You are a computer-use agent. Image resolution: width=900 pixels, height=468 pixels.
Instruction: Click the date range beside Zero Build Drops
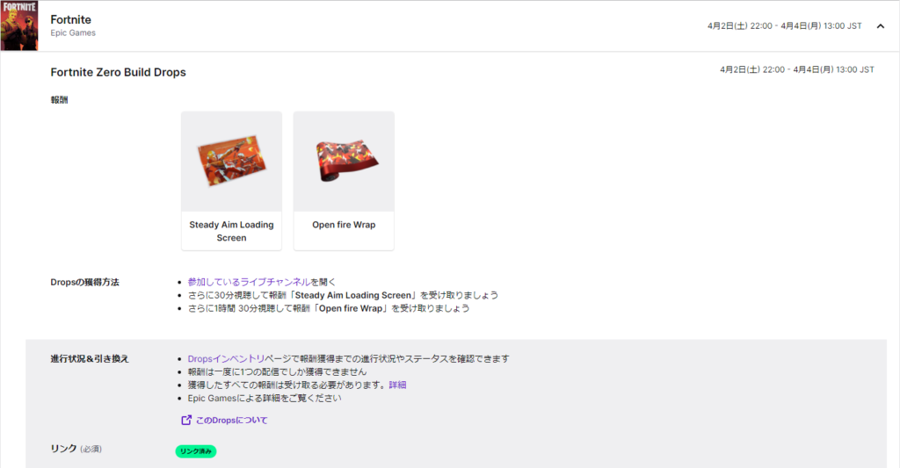click(797, 69)
